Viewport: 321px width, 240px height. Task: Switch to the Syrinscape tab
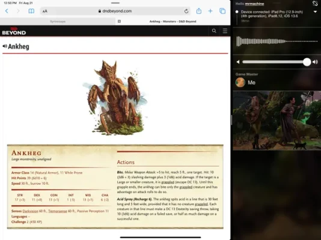coord(58,21)
